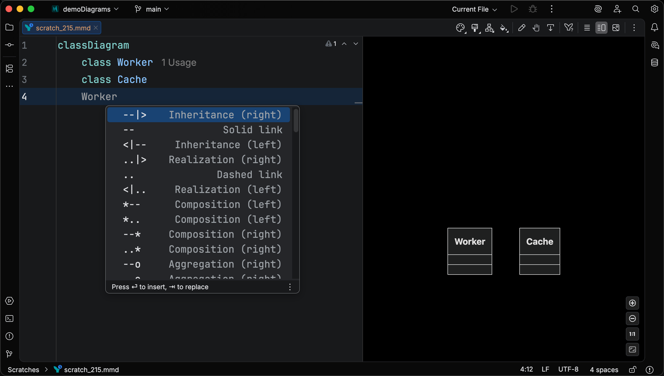
Task: Open the Database tool window
Action: point(655,62)
